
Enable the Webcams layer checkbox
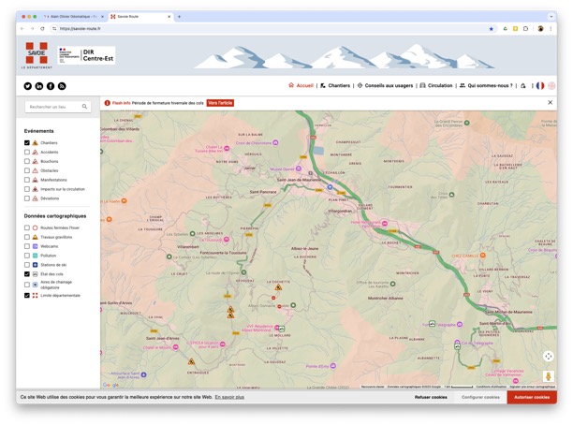click(x=27, y=245)
